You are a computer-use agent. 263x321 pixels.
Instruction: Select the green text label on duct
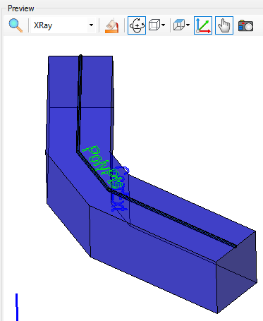point(100,166)
